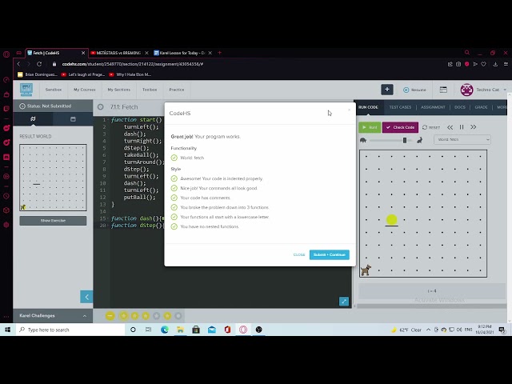Screen dimensions: 512x384
Task: Show hidden system tray icons
Action: click(429, 330)
